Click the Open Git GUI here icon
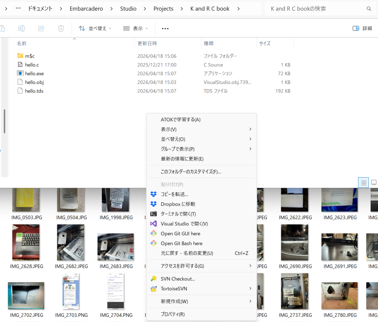This screenshot has width=378, height=322. pos(154,234)
